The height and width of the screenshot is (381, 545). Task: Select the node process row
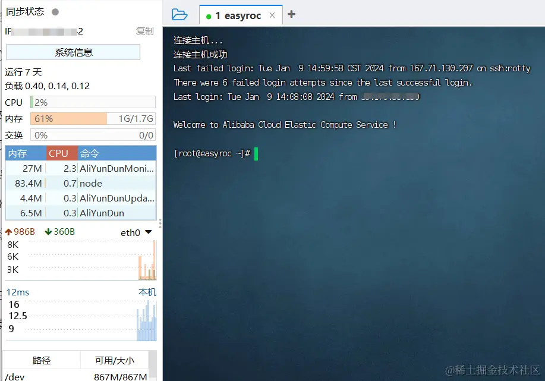coord(81,183)
